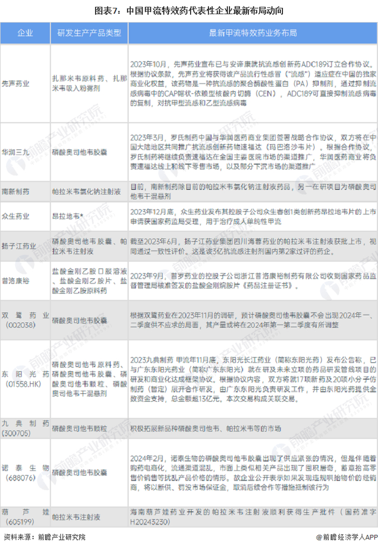Click the 先声药业 company cell
This screenshot has width=378, height=548.
point(25,84)
